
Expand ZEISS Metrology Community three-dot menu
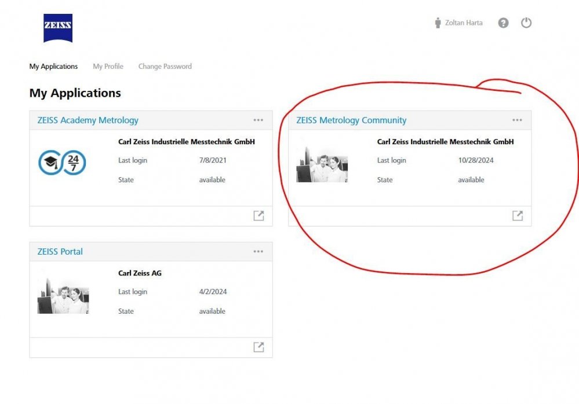(x=517, y=120)
